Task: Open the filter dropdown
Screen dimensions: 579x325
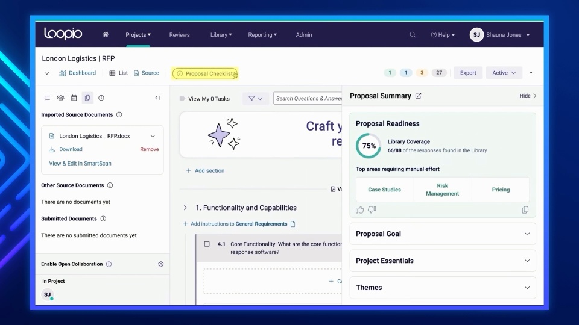Action: (x=256, y=98)
